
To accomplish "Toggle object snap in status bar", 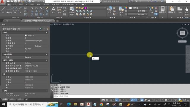I will coord(136,100).
